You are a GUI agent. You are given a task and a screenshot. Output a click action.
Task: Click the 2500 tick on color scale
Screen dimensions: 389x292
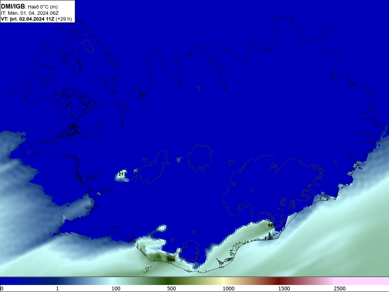340,288
